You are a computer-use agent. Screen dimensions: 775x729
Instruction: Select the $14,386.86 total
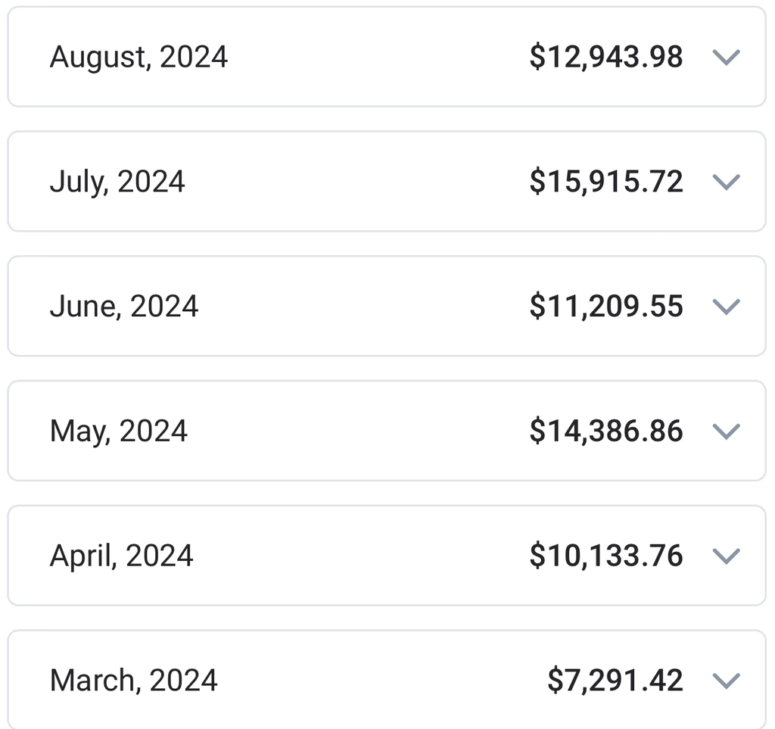pyautogui.click(x=606, y=431)
